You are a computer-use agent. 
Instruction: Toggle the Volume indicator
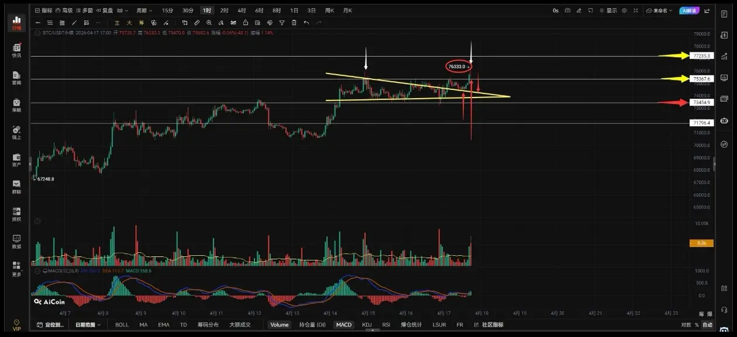(x=279, y=325)
